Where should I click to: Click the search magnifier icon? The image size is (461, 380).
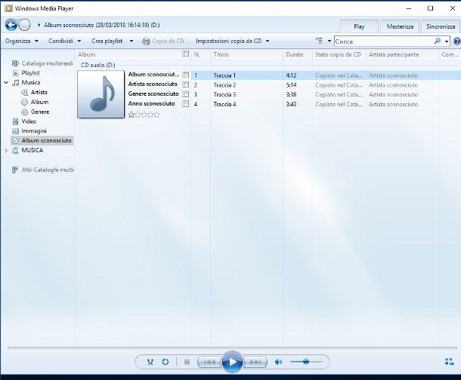438,41
